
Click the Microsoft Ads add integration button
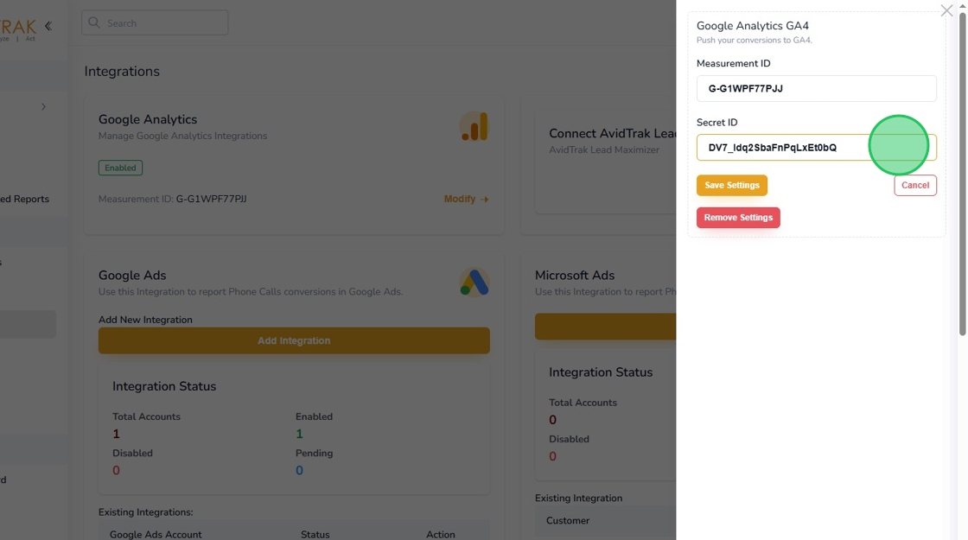coord(606,327)
